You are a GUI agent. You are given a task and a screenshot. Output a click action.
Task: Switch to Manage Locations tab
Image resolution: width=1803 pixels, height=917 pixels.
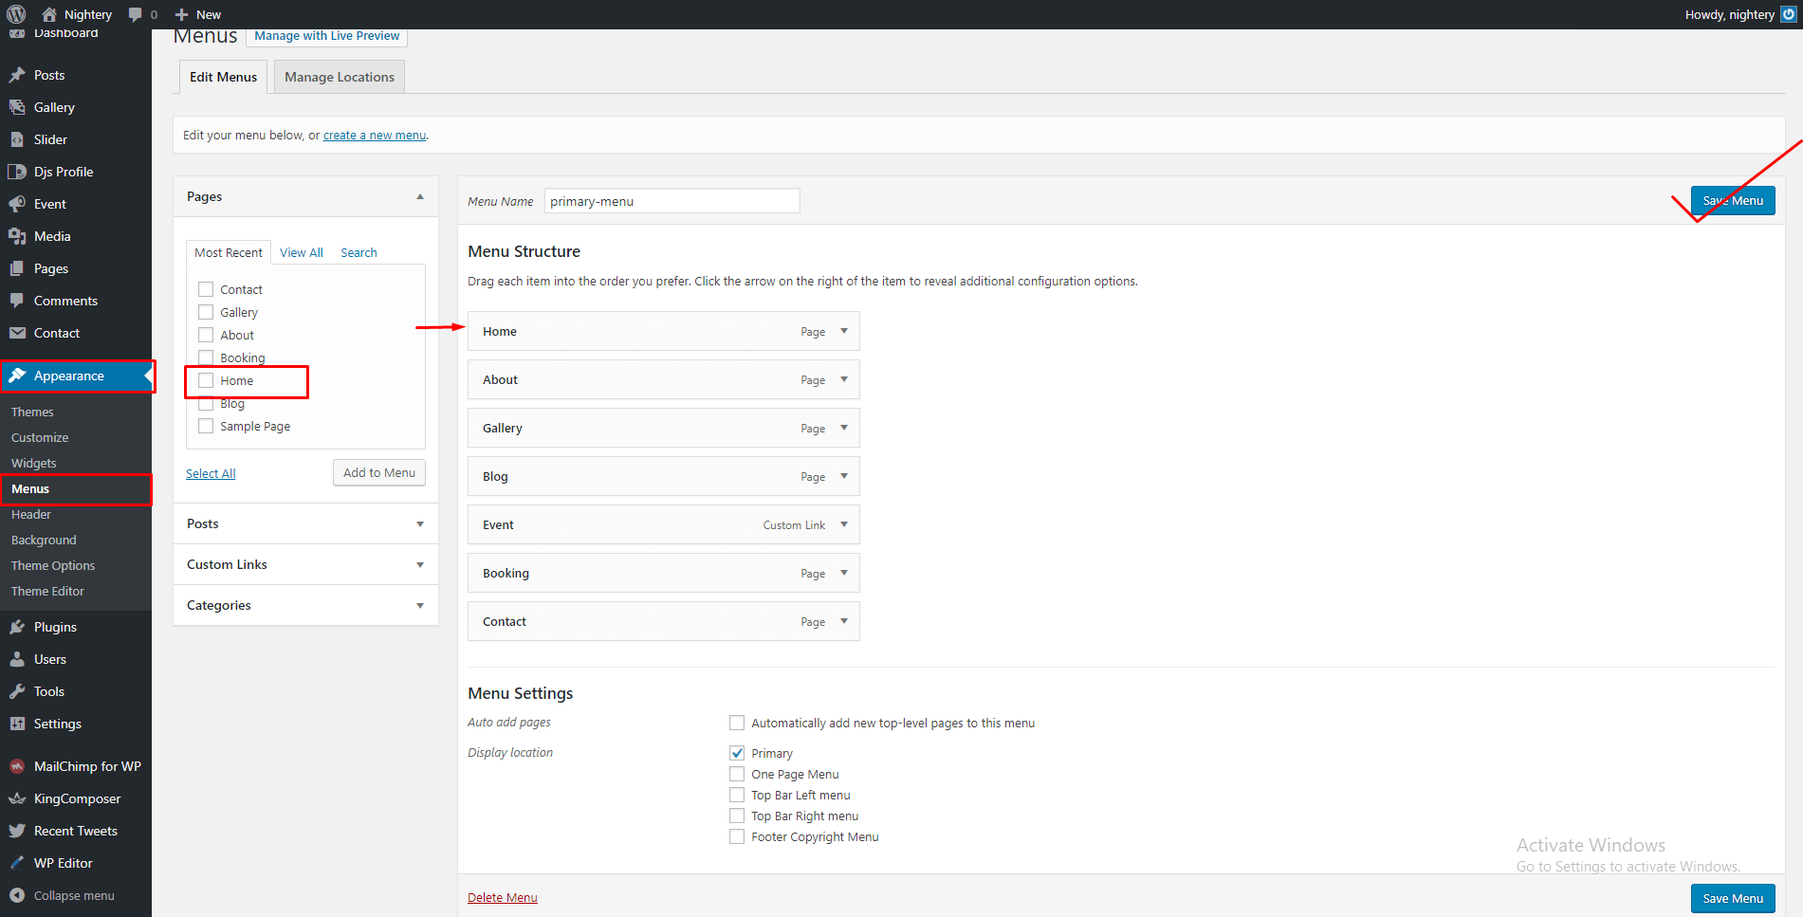[339, 77]
